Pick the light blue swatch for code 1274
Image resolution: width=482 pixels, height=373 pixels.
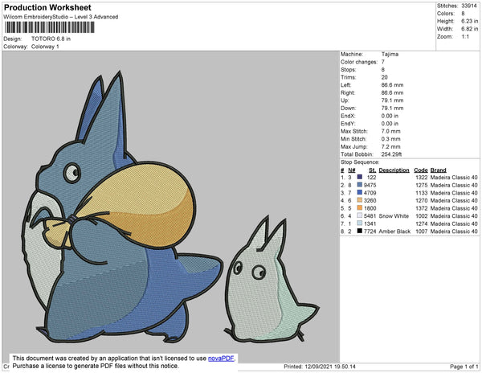359,223
